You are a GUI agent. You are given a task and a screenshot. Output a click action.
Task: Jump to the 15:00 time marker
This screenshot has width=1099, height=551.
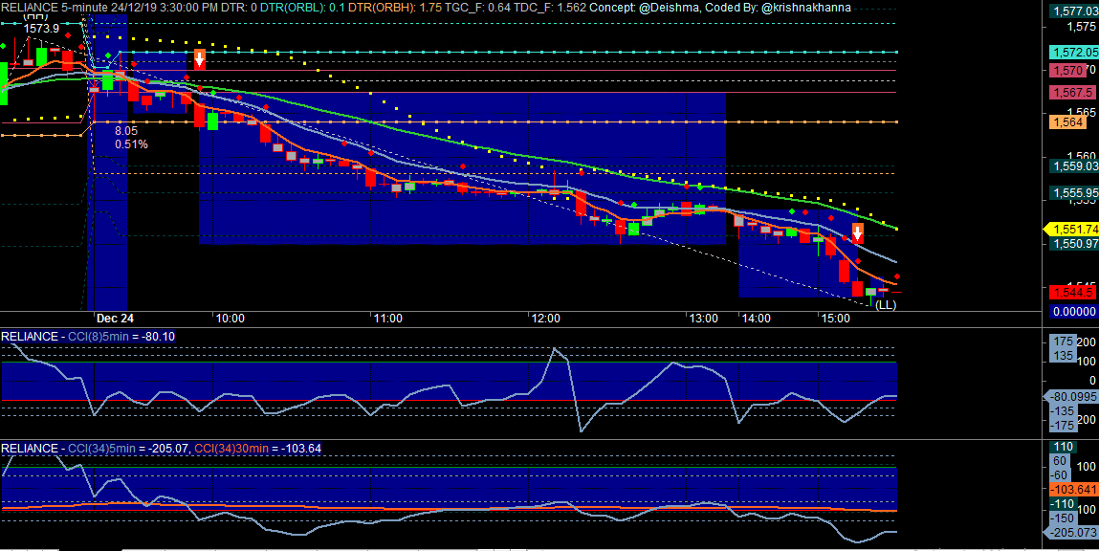(x=835, y=318)
